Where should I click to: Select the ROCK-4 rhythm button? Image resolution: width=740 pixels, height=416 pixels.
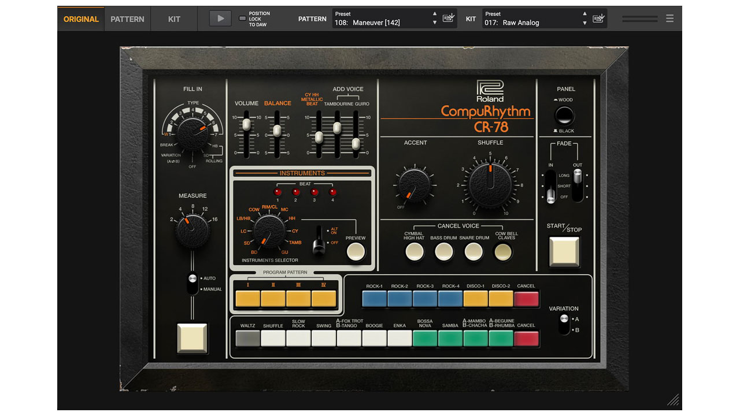click(450, 299)
